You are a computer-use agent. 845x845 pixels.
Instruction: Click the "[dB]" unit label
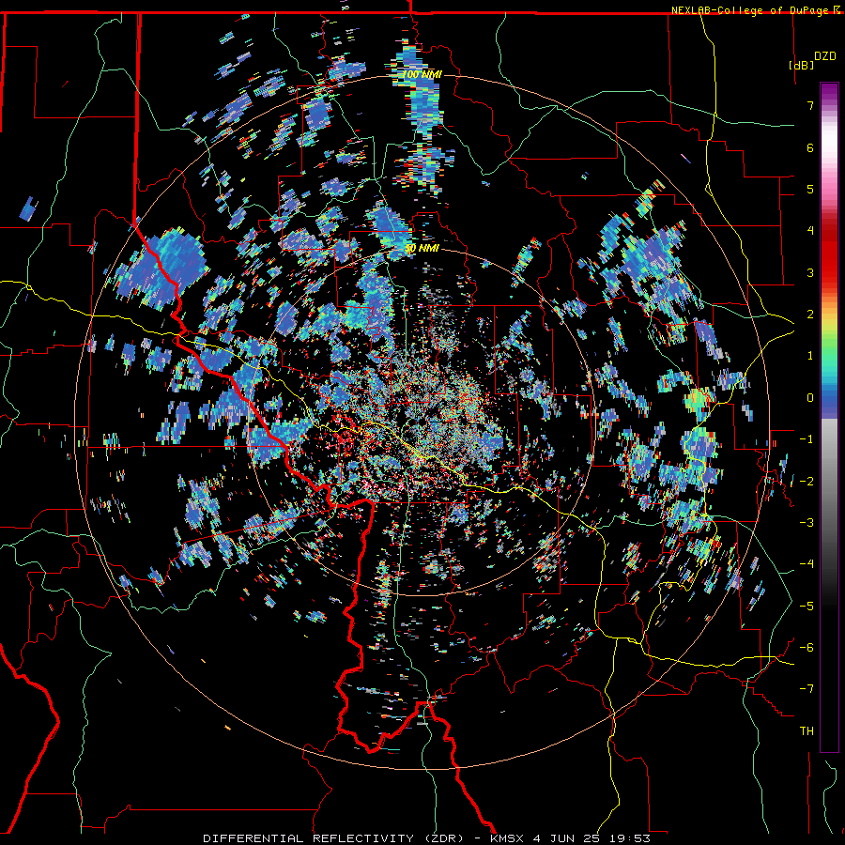[x=802, y=65]
